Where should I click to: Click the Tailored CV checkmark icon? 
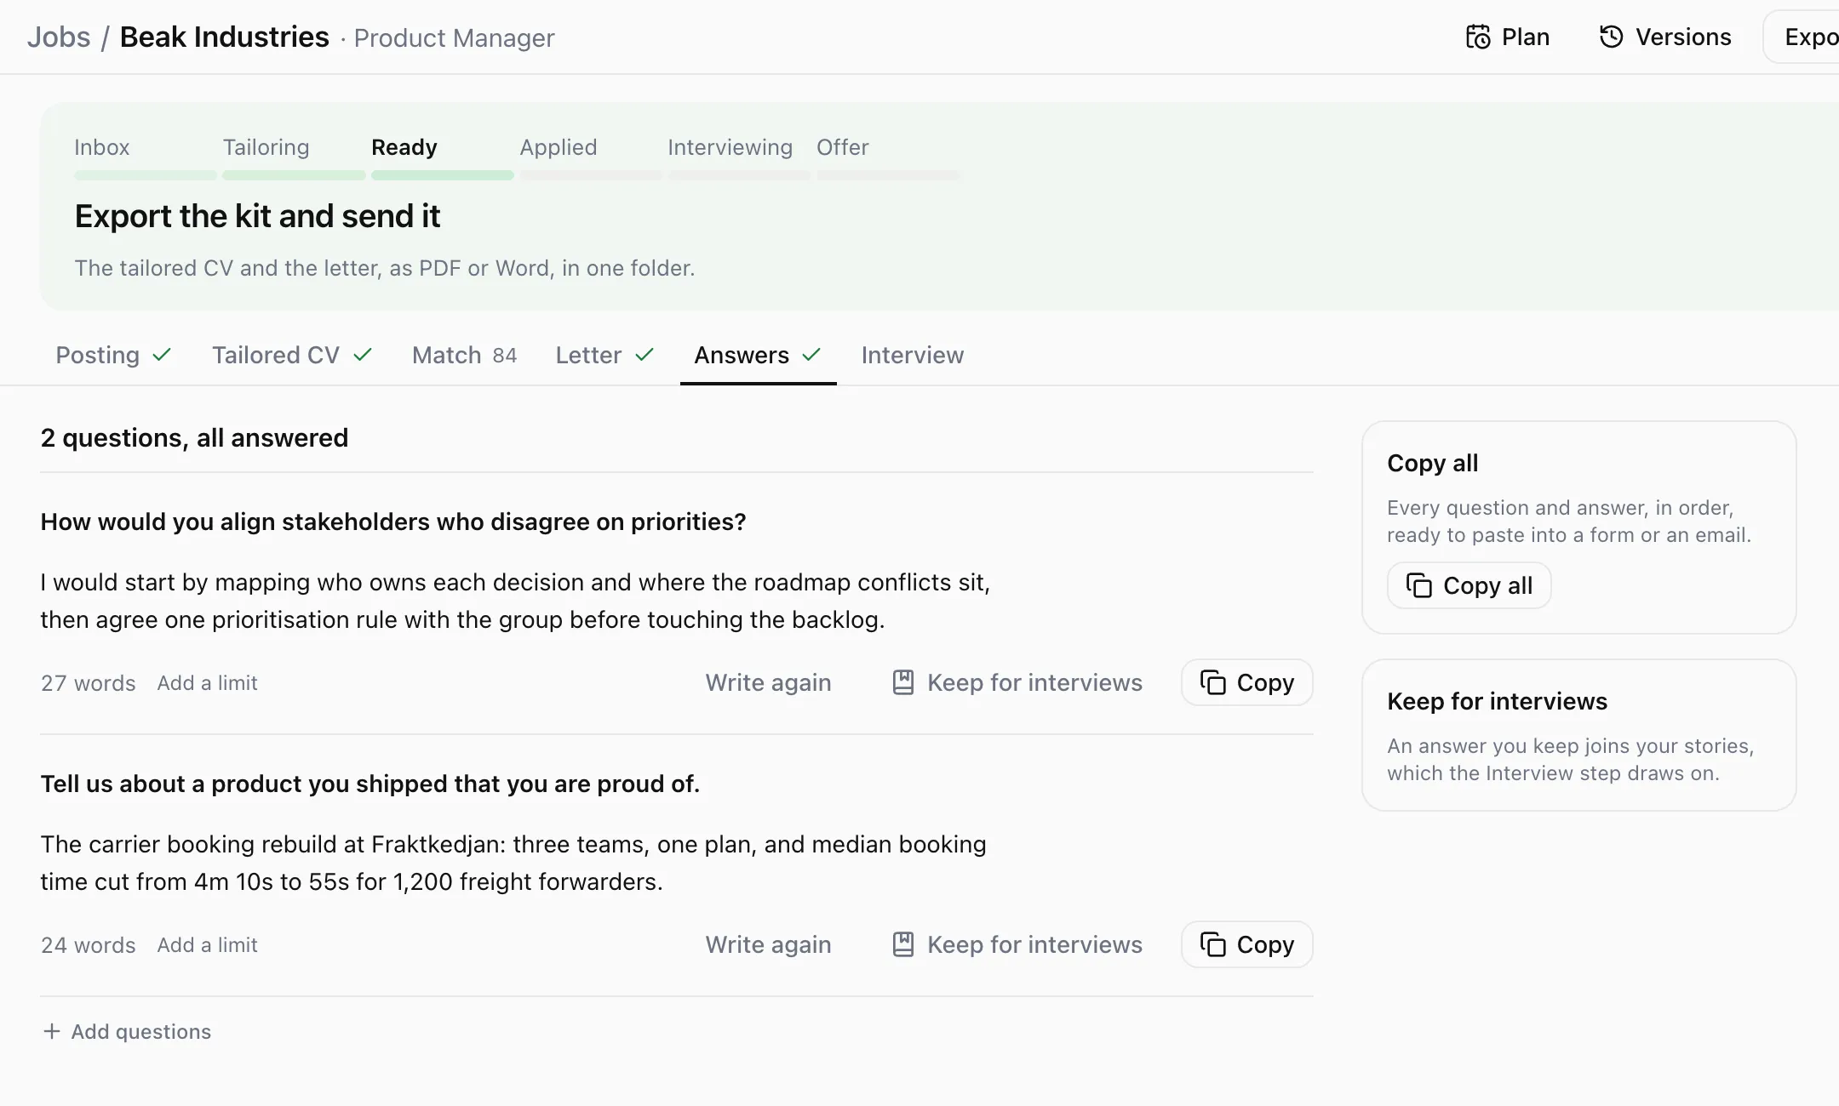(363, 355)
